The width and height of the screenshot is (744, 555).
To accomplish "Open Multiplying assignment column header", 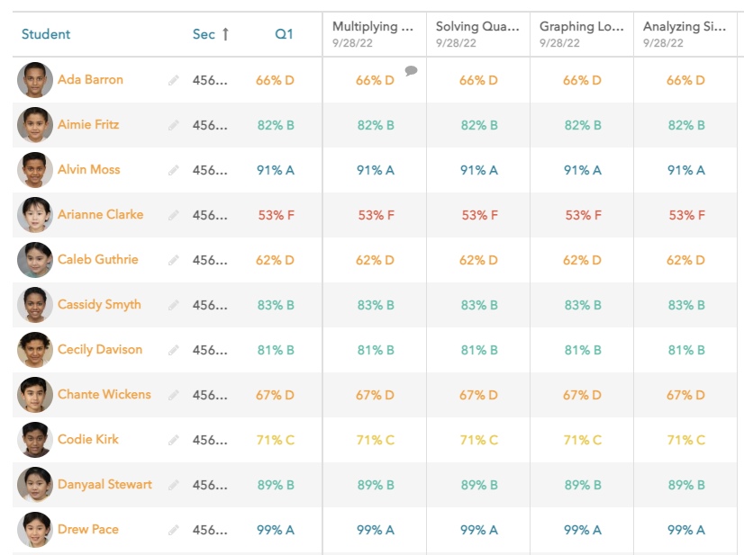I will [x=373, y=27].
